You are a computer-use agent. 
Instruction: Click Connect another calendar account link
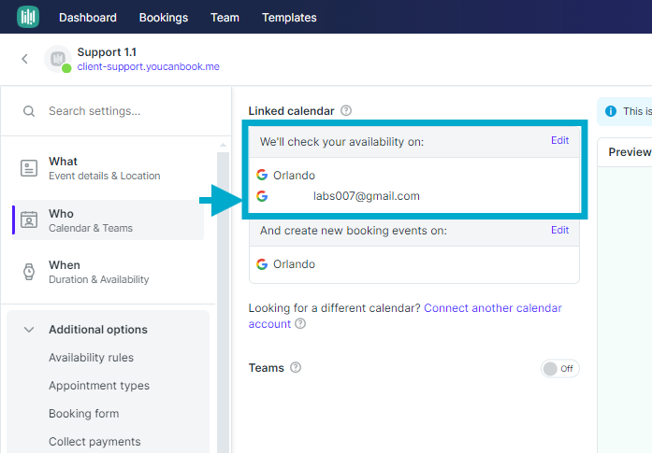[405, 316]
